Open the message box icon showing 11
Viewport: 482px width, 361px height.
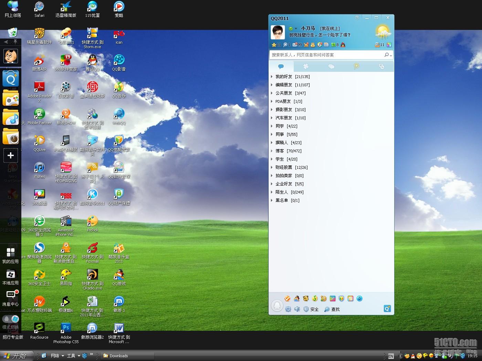379,45
